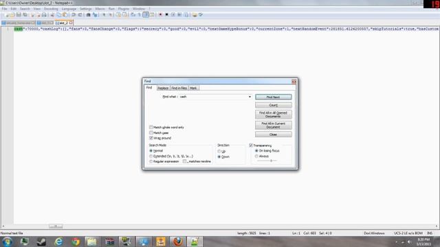Open Firefox from the taskbar
Screen dimensions: 440x247
point(177,242)
